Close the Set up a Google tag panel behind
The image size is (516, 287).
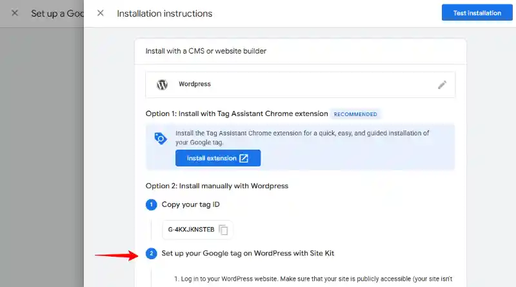[15, 13]
